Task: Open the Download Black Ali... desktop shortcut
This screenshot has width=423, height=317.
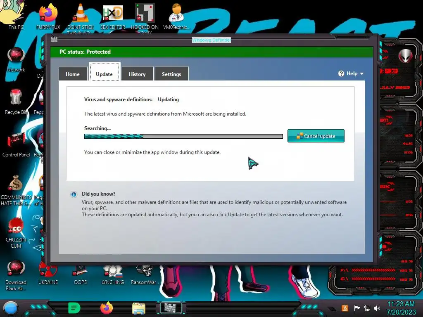Action: (16, 275)
